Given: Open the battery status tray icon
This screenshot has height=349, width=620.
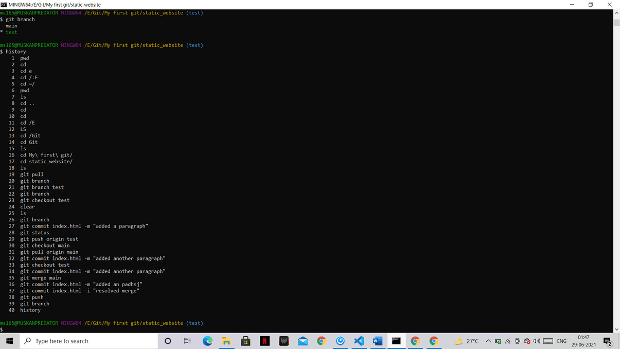Looking at the screenshot, I should (x=498, y=341).
